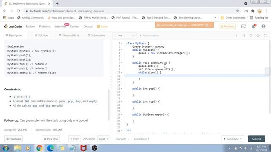
Task: Open the editor info icon
Action: [x=236, y=35]
